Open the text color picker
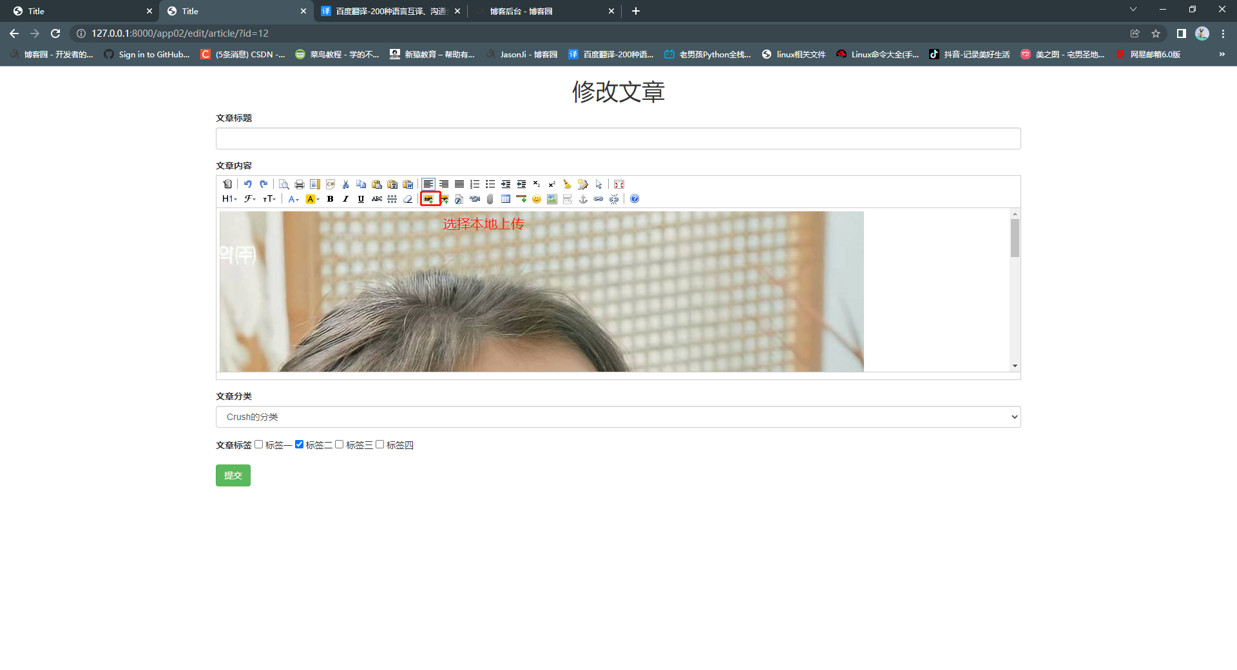This screenshot has height=670, width=1237. coord(293,199)
